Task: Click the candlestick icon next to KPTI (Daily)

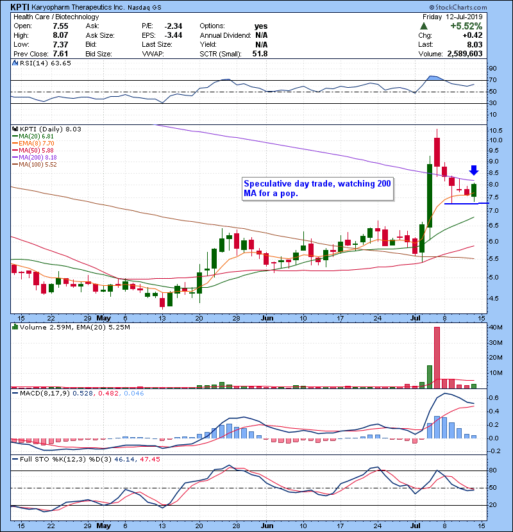Action: tap(15, 129)
